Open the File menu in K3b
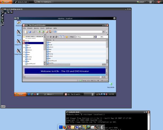Screen dimensions: 163x130 24,28
